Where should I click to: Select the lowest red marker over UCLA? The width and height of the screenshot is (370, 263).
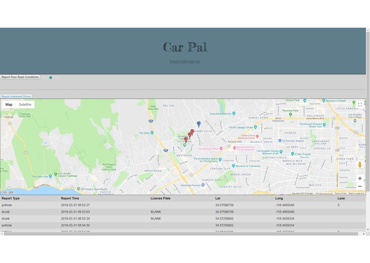(186, 139)
